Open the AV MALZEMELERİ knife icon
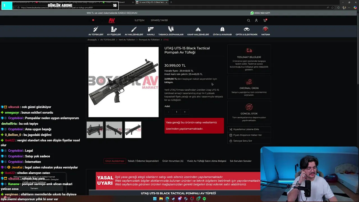359x202 pixels. [x=134, y=29]
